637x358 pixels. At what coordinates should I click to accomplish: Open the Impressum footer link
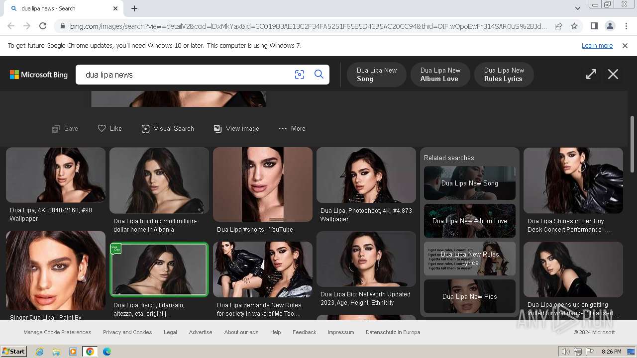(341, 332)
